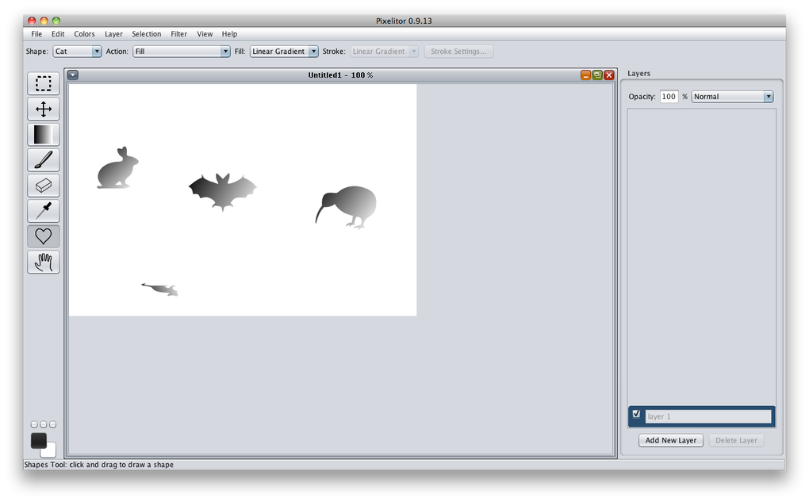The width and height of the screenshot is (809, 502).
Task: Open the Shape type dropdown showing Cat
Action: 77,51
